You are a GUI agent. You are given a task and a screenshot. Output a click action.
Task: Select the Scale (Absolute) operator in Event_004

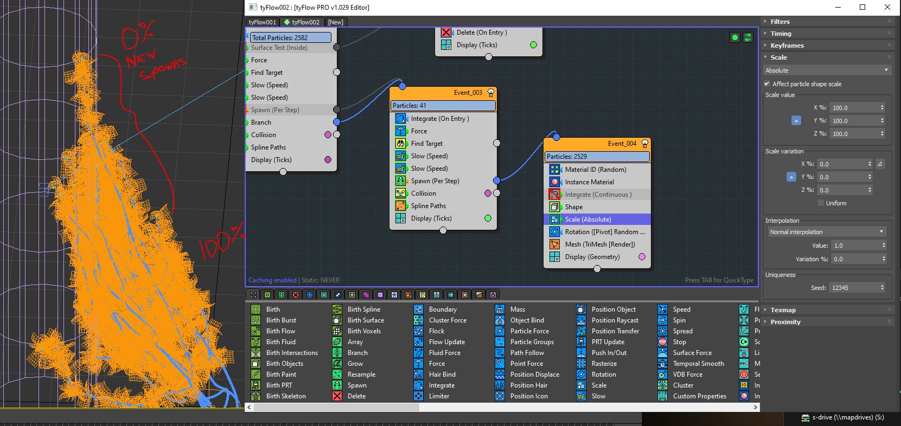tap(597, 220)
